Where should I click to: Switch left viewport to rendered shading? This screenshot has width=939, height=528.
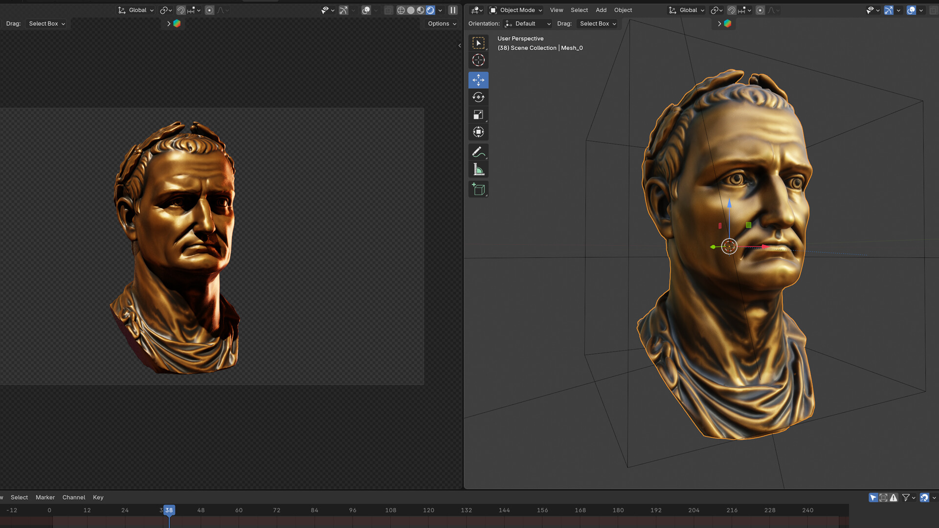(x=430, y=10)
